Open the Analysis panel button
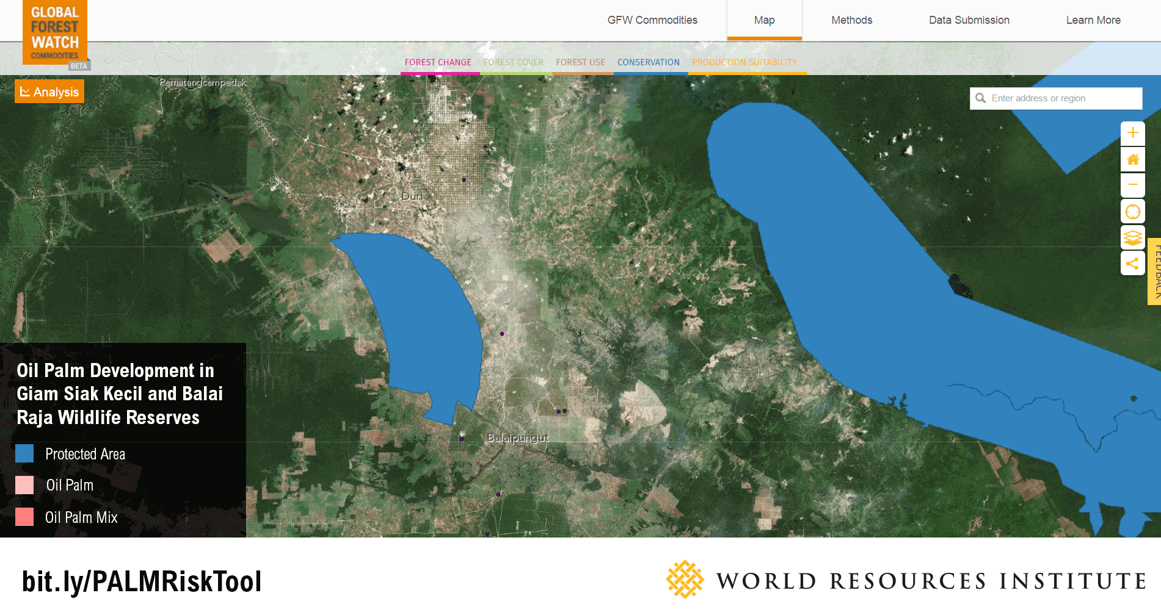1161x615 pixels. [49, 92]
